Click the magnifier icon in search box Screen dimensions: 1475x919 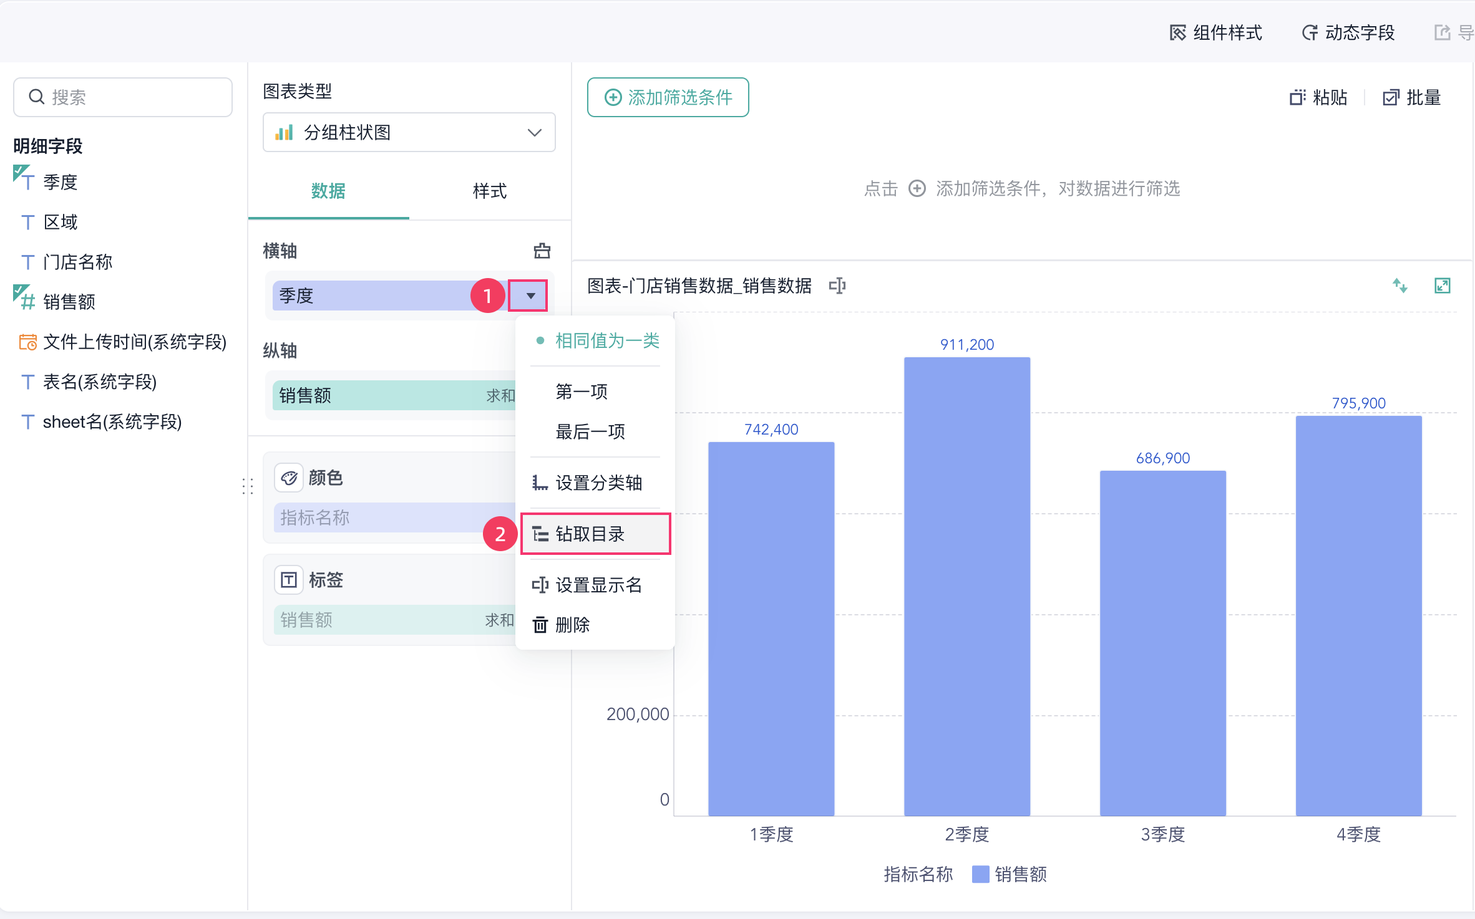click(x=36, y=97)
